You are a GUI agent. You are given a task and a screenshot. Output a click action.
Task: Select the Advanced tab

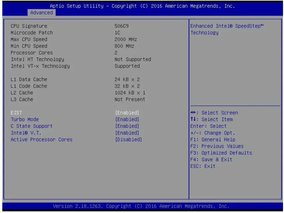pyautogui.click(x=41, y=13)
